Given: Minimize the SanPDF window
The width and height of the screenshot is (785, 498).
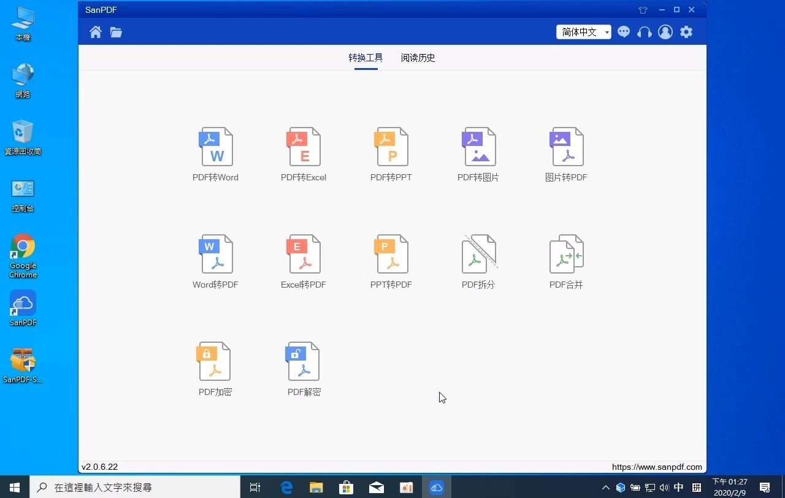Looking at the screenshot, I should click(662, 10).
